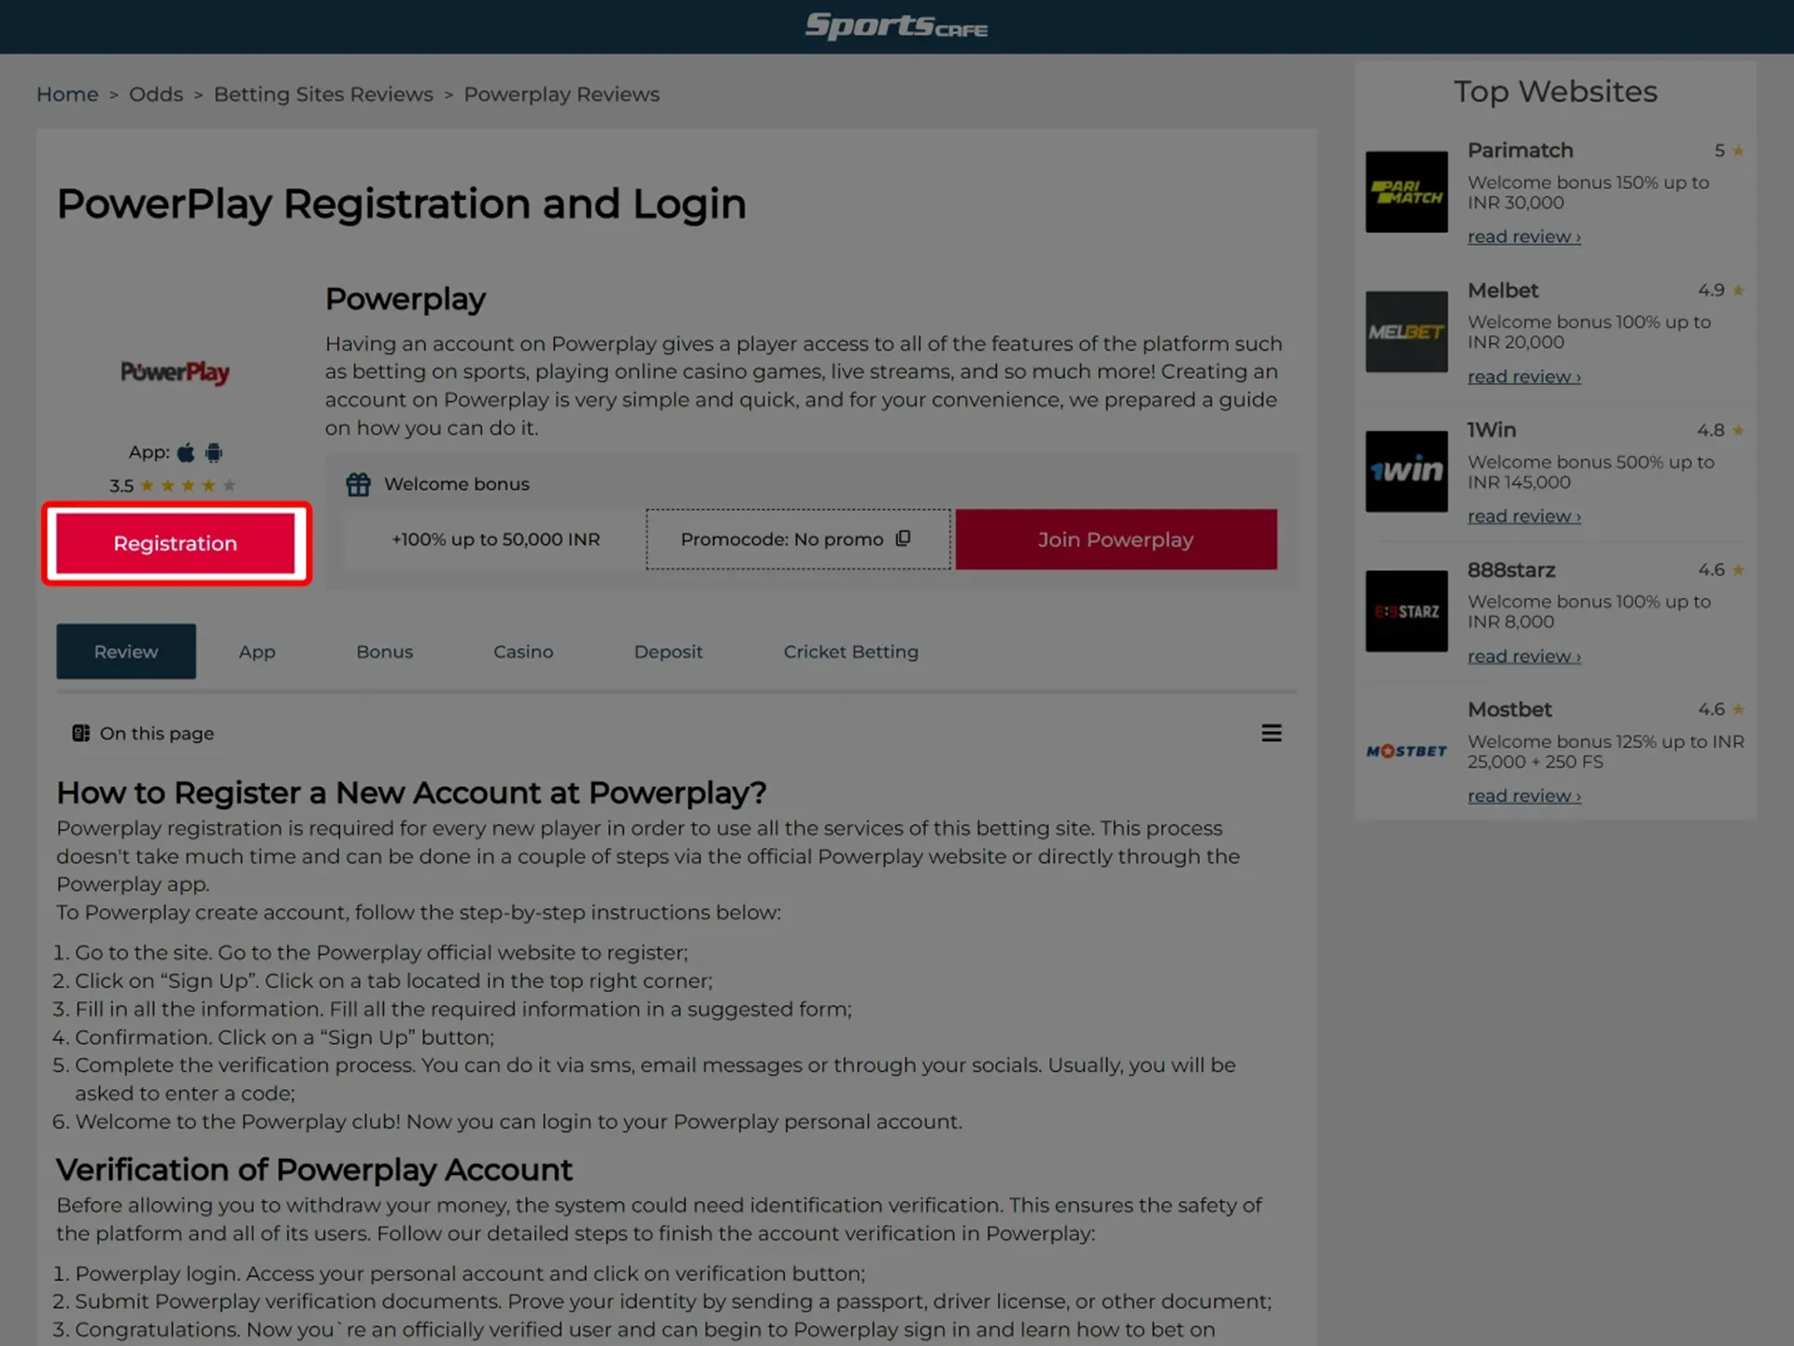The image size is (1794, 1346).
Task: Click the Apple App Store icon
Action: tap(184, 451)
